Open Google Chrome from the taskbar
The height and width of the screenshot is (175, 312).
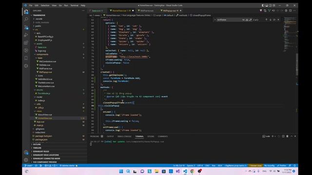click(192, 171)
